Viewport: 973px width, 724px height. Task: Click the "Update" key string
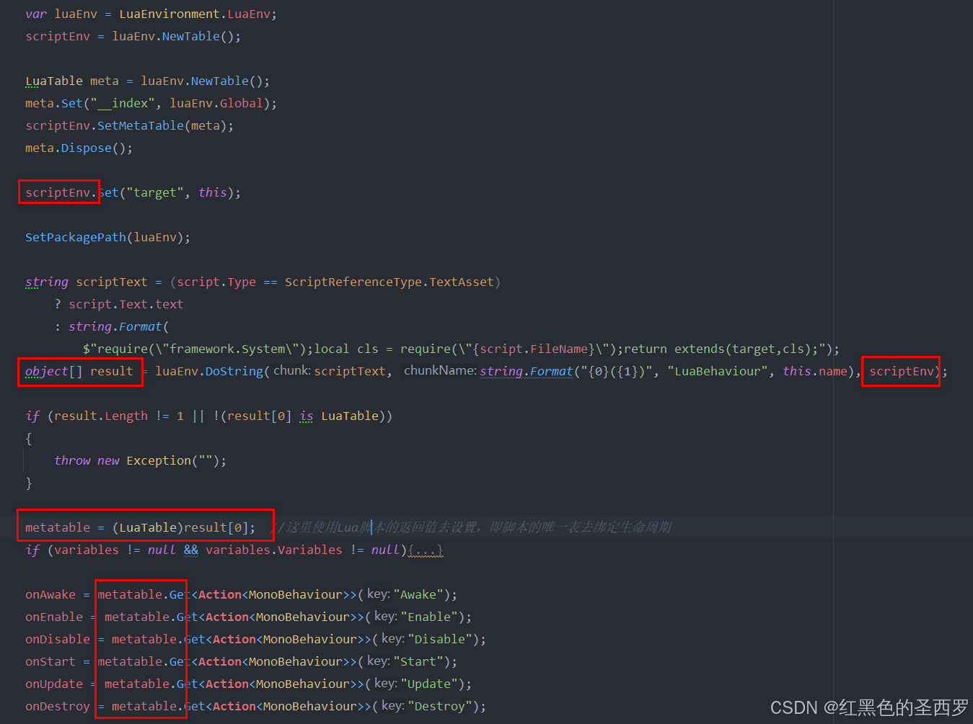pyautogui.click(x=429, y=684)
